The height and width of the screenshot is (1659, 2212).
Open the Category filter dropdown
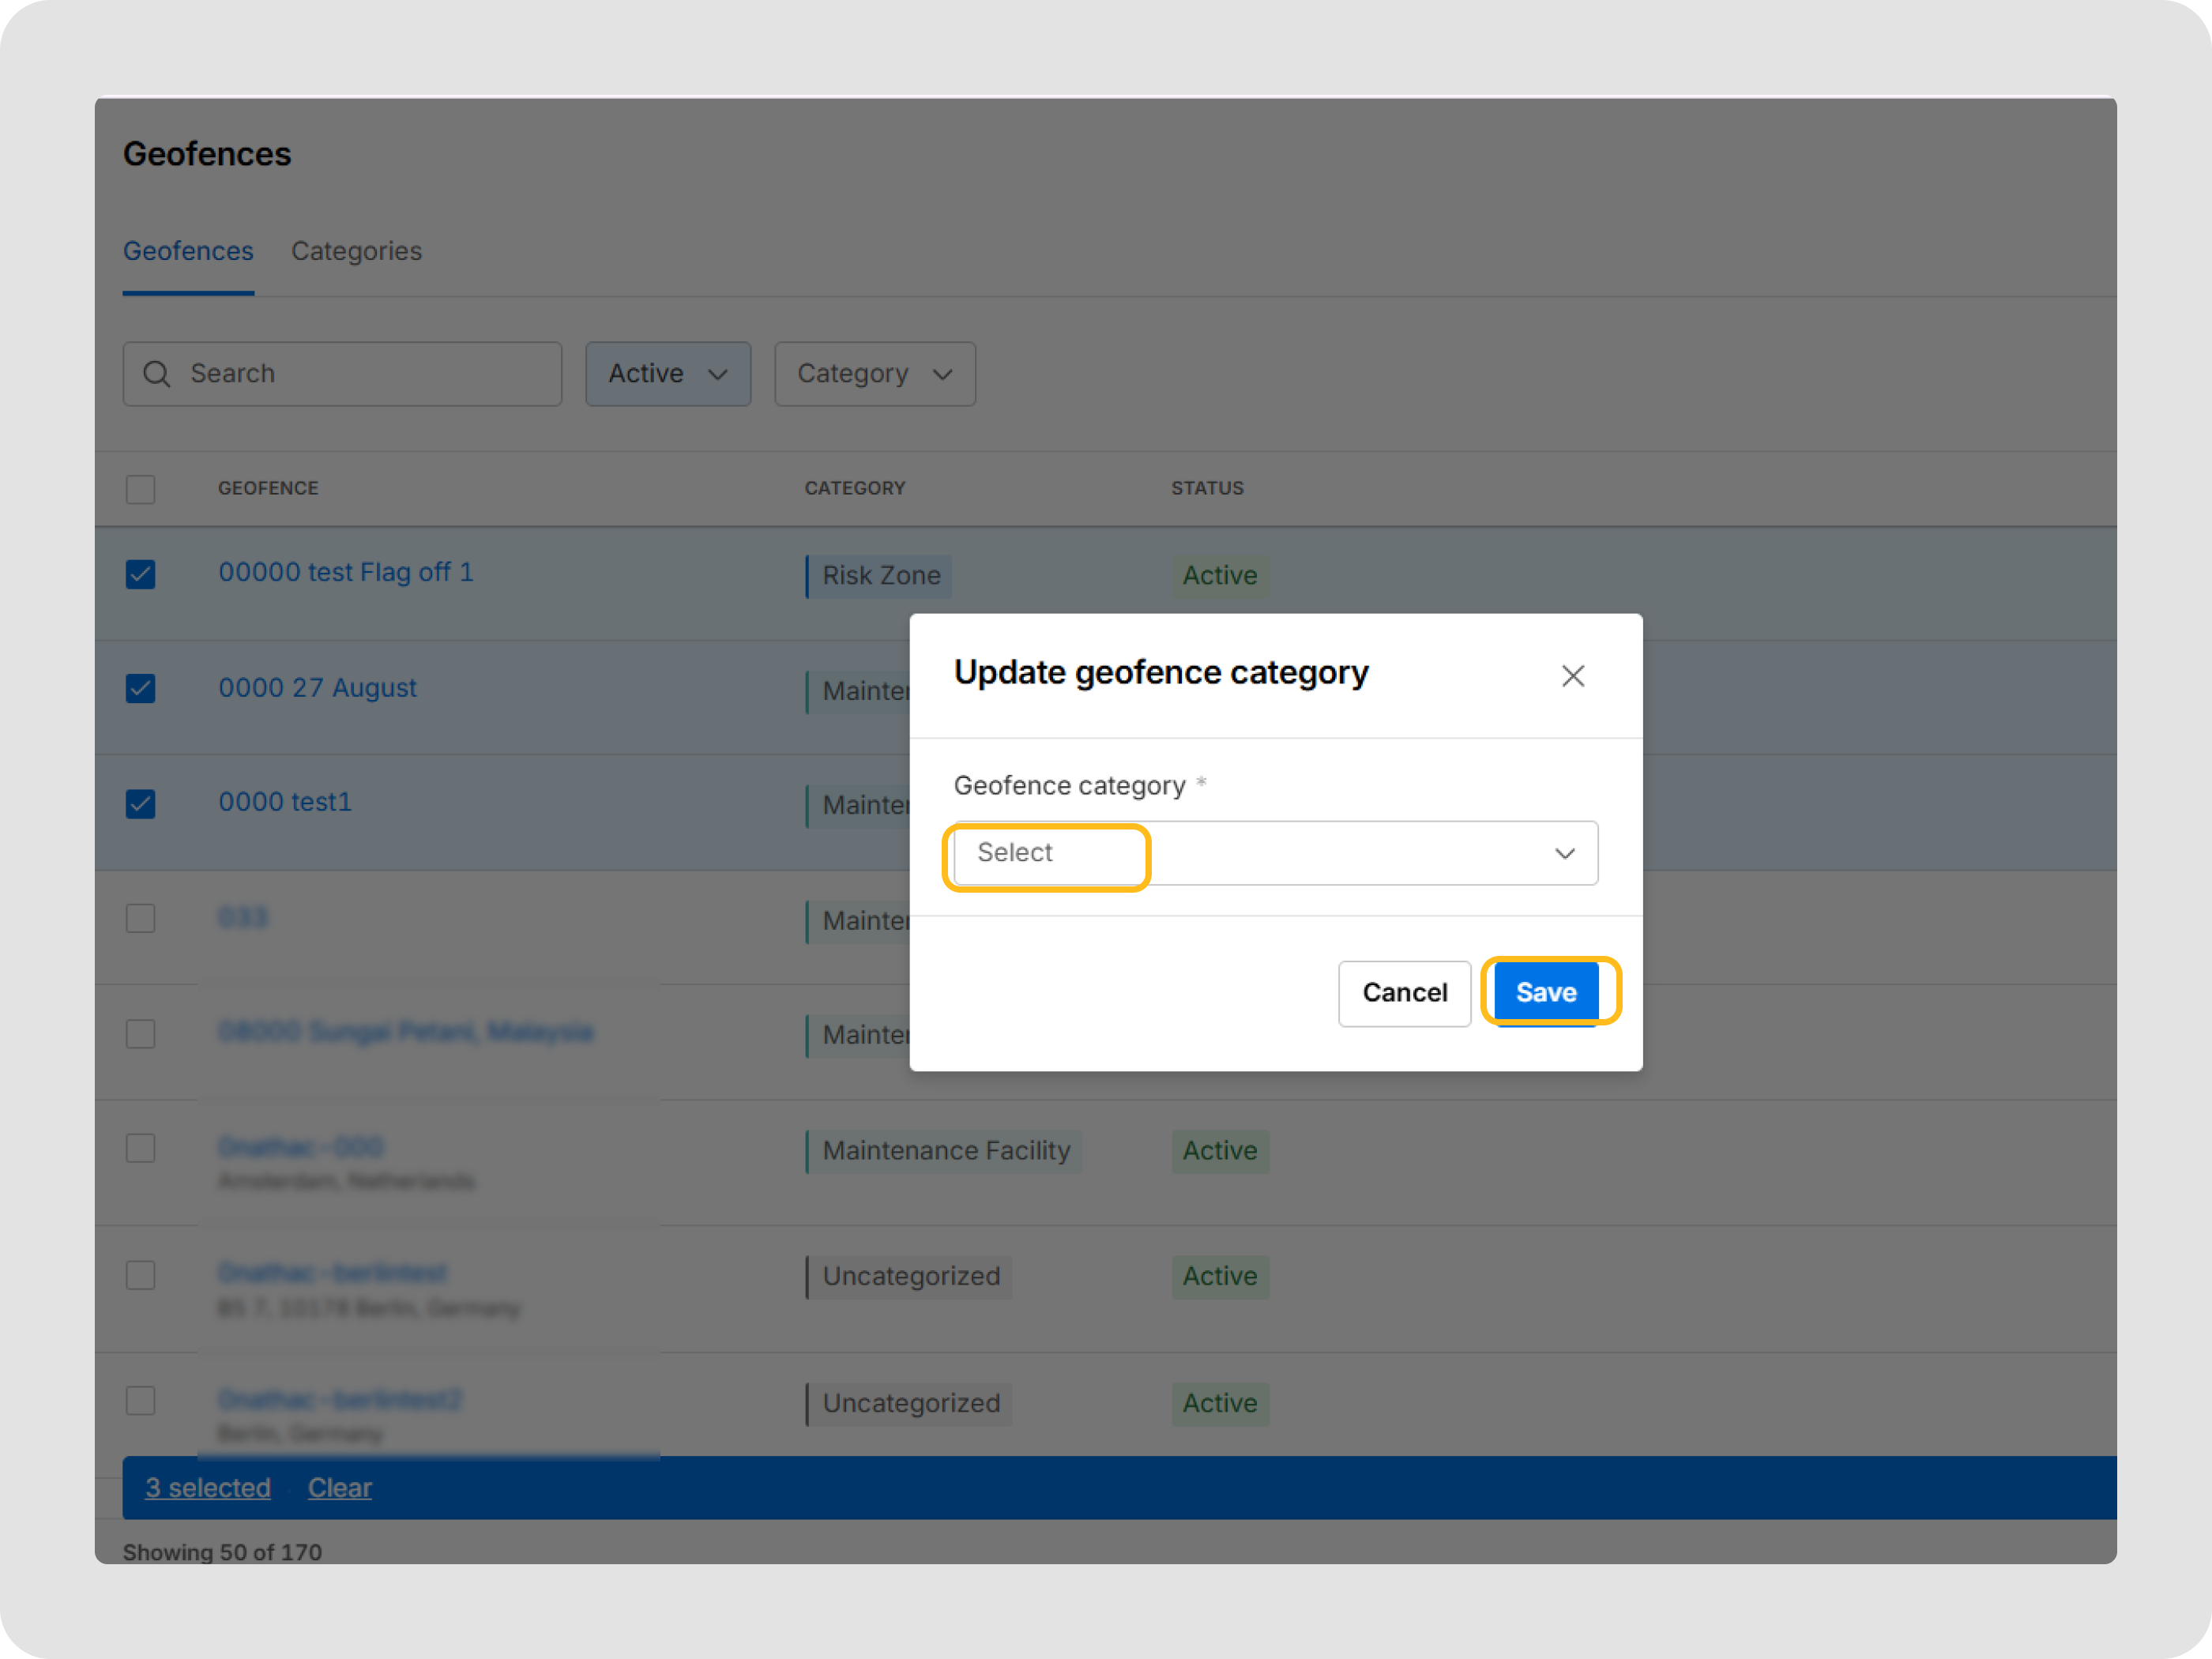click(x=874, y=373)
